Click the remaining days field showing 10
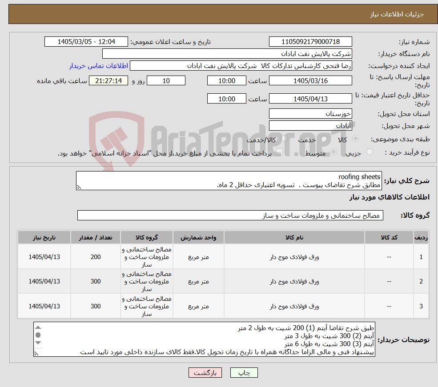Viewport: 438px width, 387px height. 166,80
